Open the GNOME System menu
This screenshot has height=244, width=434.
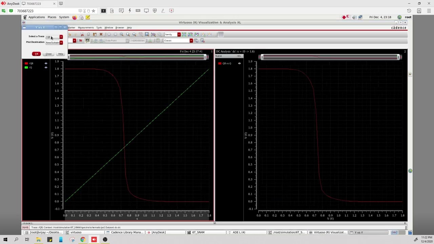pyautogui.click(x=64, y=17)
